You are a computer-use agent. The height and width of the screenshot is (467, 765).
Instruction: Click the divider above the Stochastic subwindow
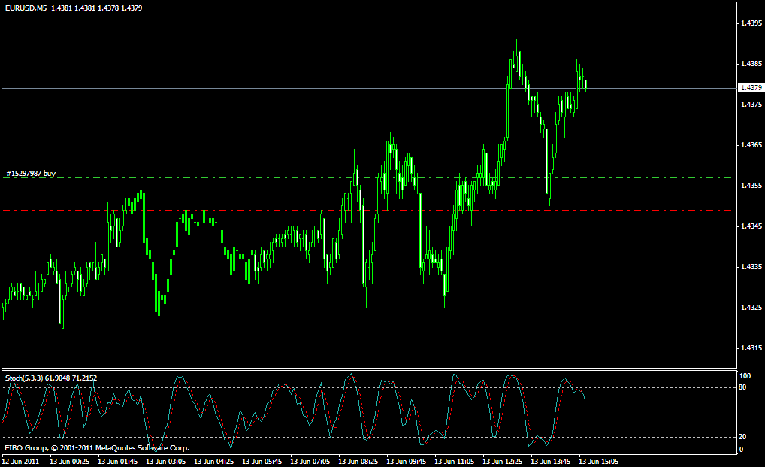(x=367, y=369)
